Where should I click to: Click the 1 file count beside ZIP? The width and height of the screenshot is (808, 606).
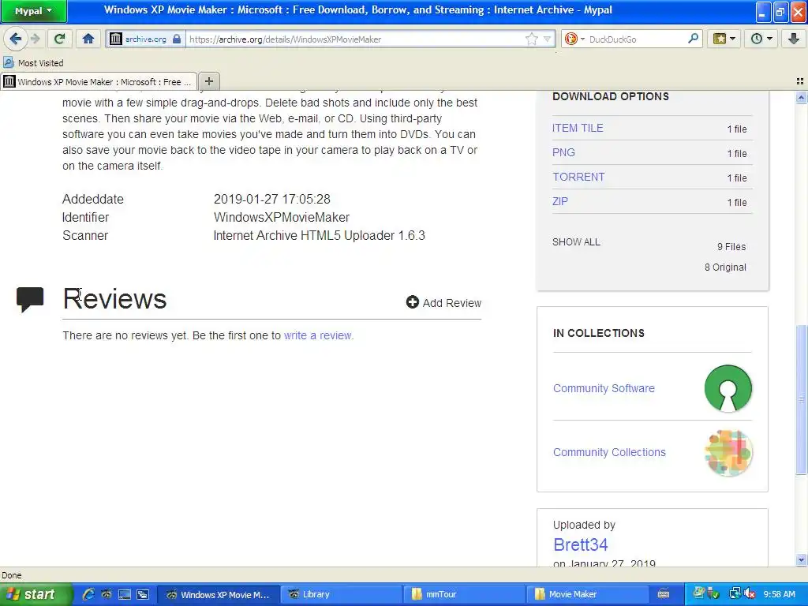[x=737, y=203]
